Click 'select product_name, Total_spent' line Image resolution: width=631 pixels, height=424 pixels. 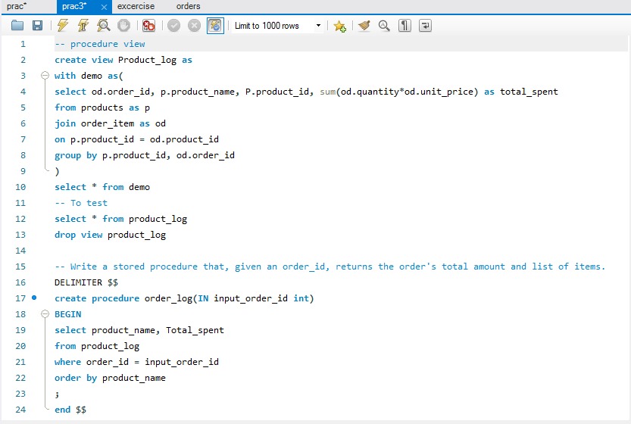(139, 330)
